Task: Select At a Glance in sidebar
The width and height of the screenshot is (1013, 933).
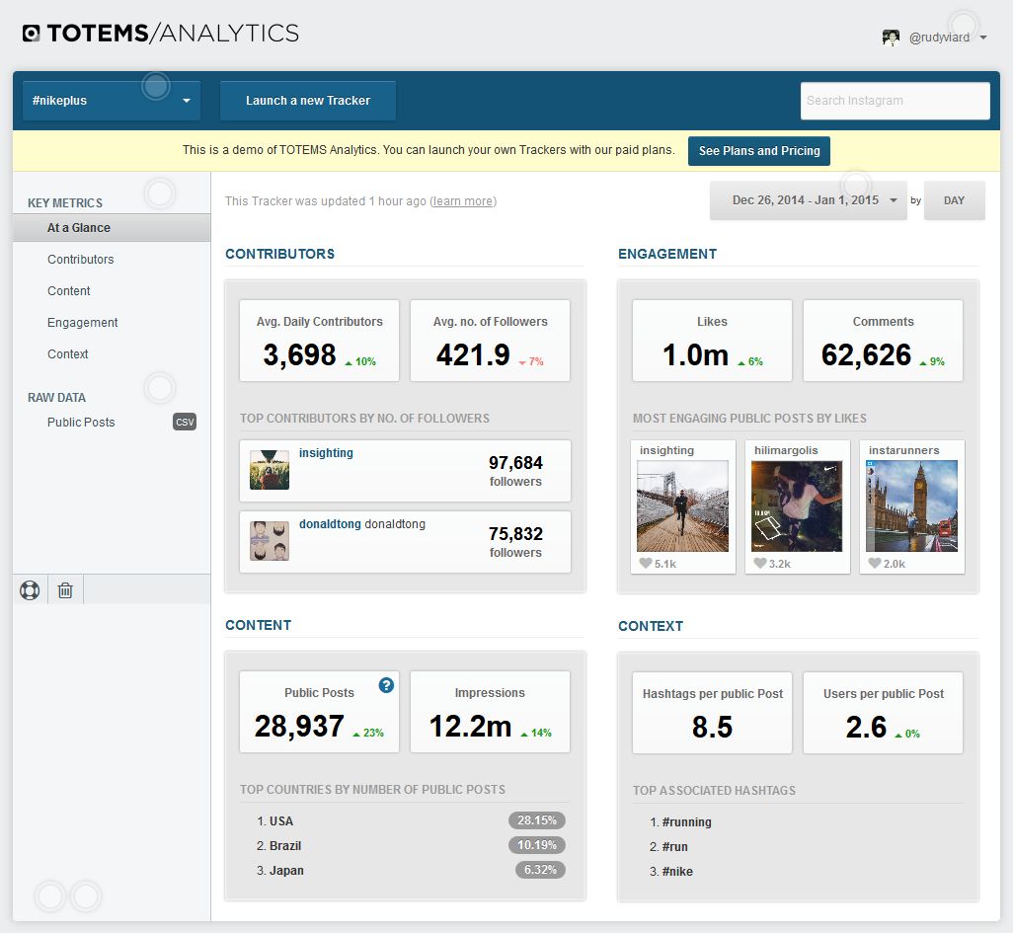Action: pyautogui.click(x=112, y=227)
